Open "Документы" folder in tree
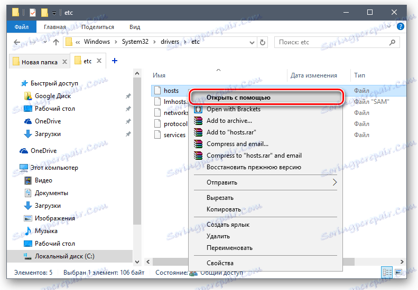 (x=51, y=193)
